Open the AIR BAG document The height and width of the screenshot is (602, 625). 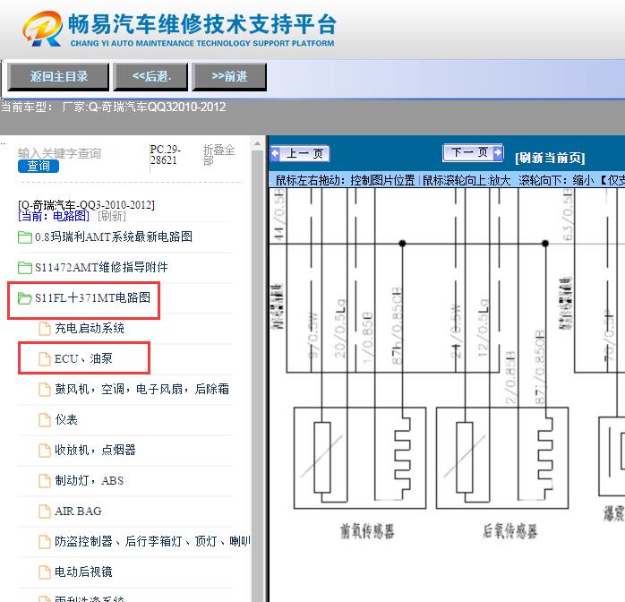pyautogui.click(x=78, y=511)
